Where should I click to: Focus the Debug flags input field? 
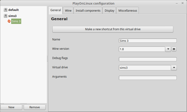pyautogui.click(x=148, y=59)
